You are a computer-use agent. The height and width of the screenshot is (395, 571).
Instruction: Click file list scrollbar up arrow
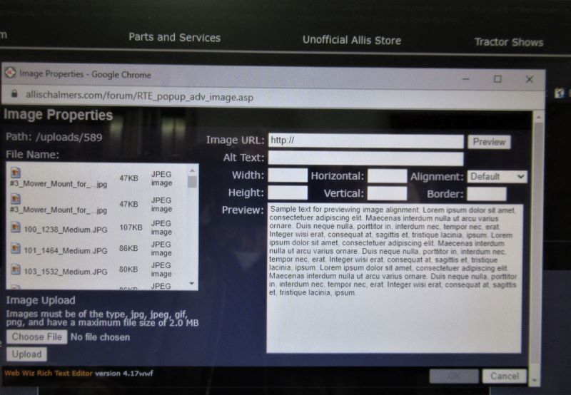[x=192, y=170]
